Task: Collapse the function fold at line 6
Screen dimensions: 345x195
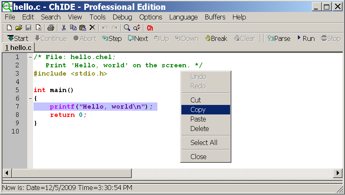Action: (30, 98)
